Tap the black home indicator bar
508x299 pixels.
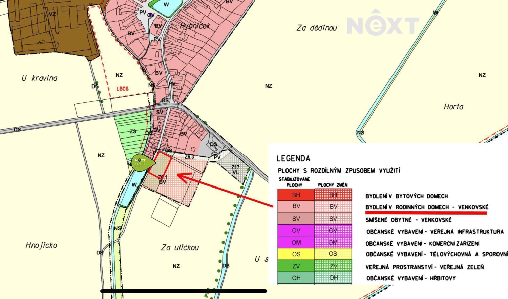[x=184, y=291]
